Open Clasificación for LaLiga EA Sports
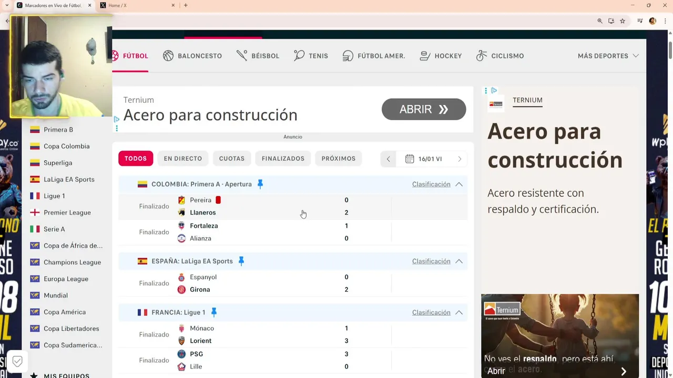Image resolution: width=673 pixels, height=378 pixels. pyautogui.click(x=431, y=261)
